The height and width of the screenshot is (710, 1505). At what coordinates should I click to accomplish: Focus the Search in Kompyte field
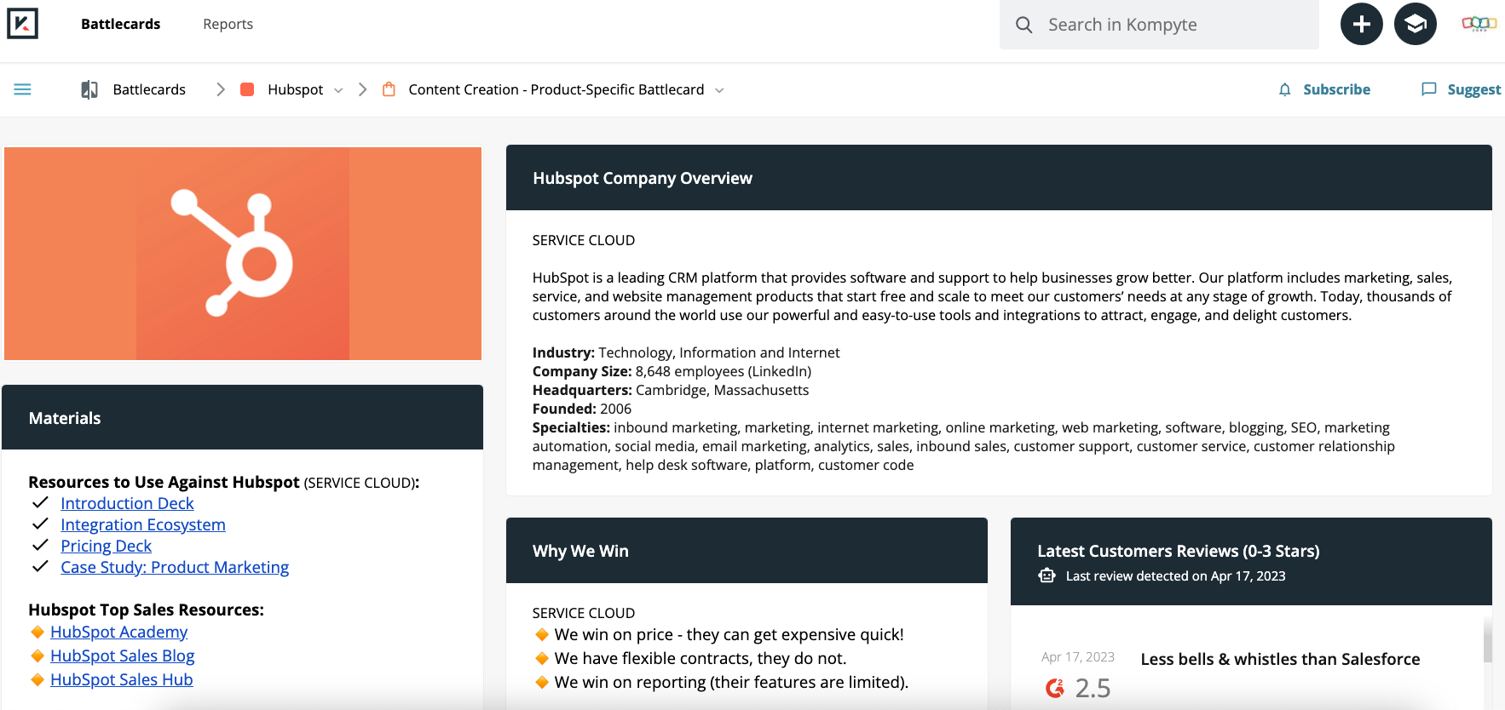coord(1159,25)
